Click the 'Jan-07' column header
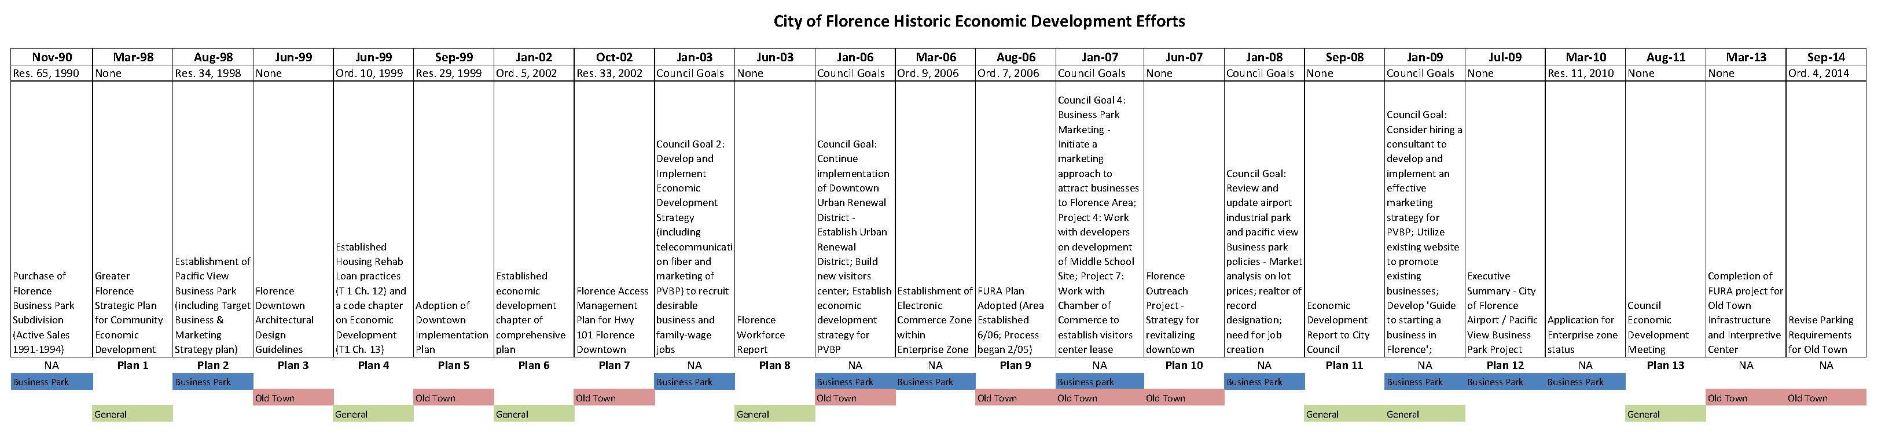The width and height of the screenshot is (1885, 439). (1100, 57)
